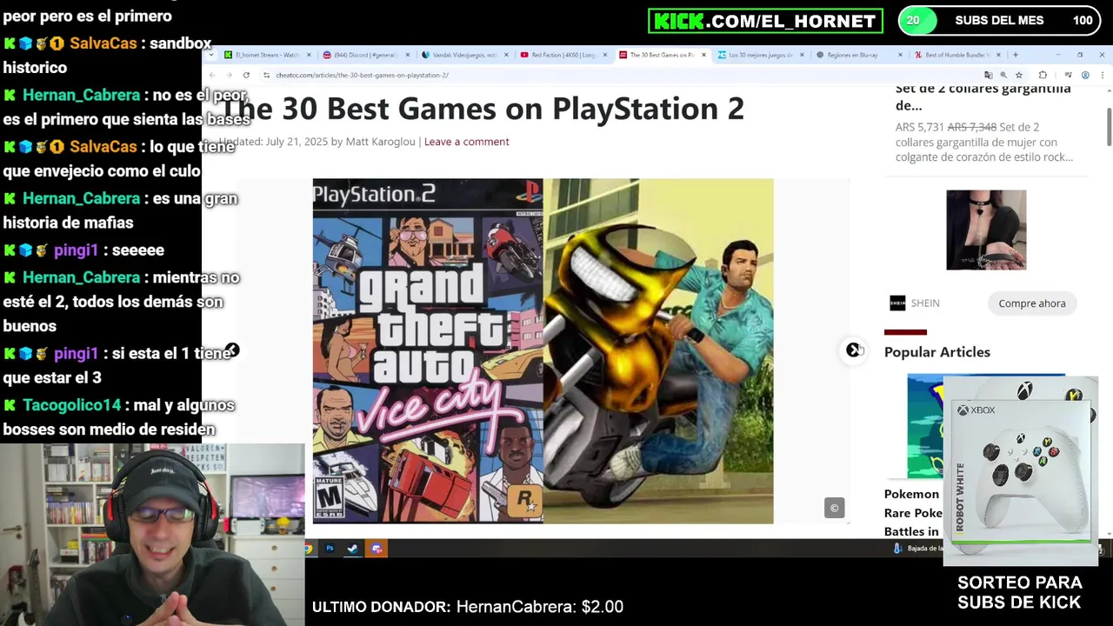Bookmark this page with the star icon
1113x626 pixels.
point(1019,76)
